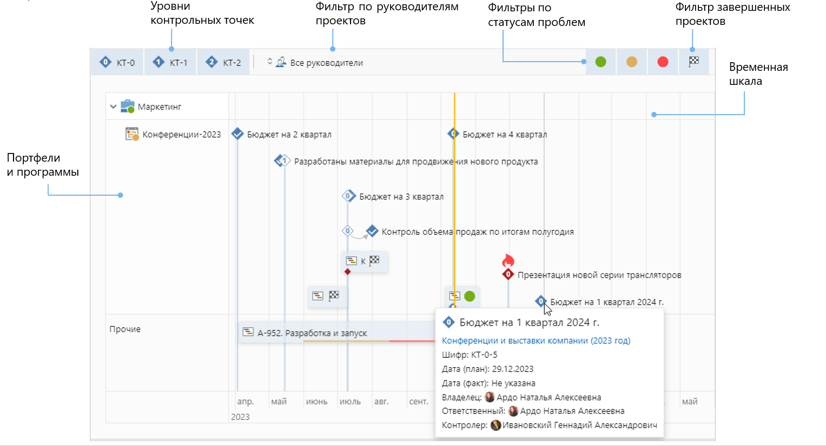The width and height of the screenshot is (826, 446).
Task: Collapse the Маркетинг portfolio row
Action: click(113, 106)
